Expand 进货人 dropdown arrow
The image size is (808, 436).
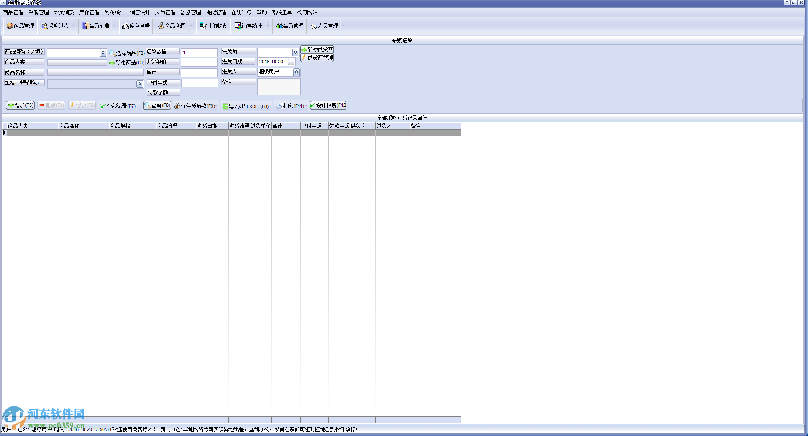(x=297, y=72)
